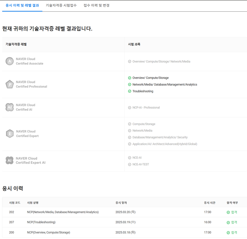Click the 기술자격증 레벨 column header
Viewport: 247px width, 239px height.
click(16, 44)
